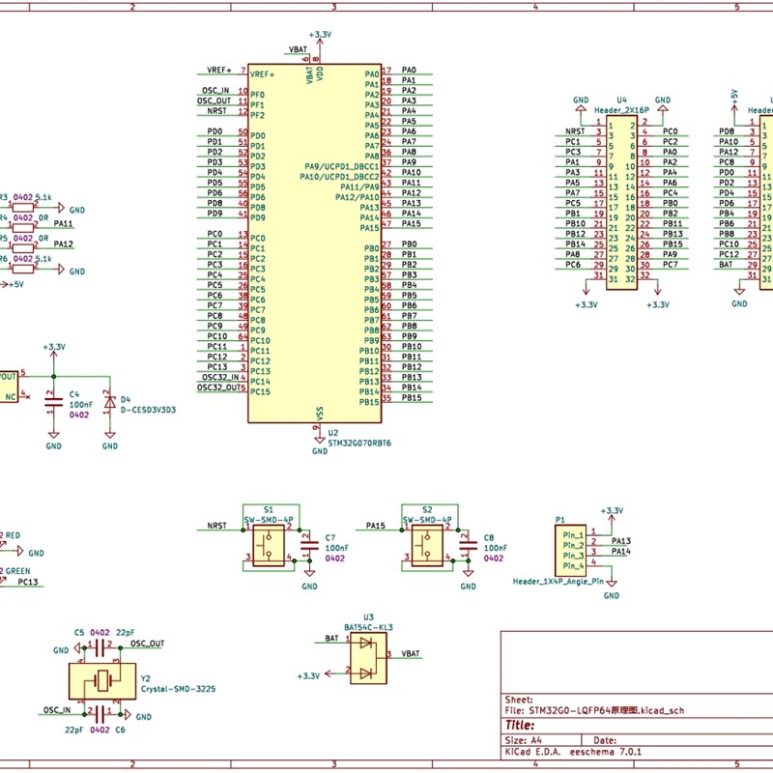Select the S1 reset push-button switch symbol
The image size is (773, 773).
pyautogui.click(x=269, y=545)
